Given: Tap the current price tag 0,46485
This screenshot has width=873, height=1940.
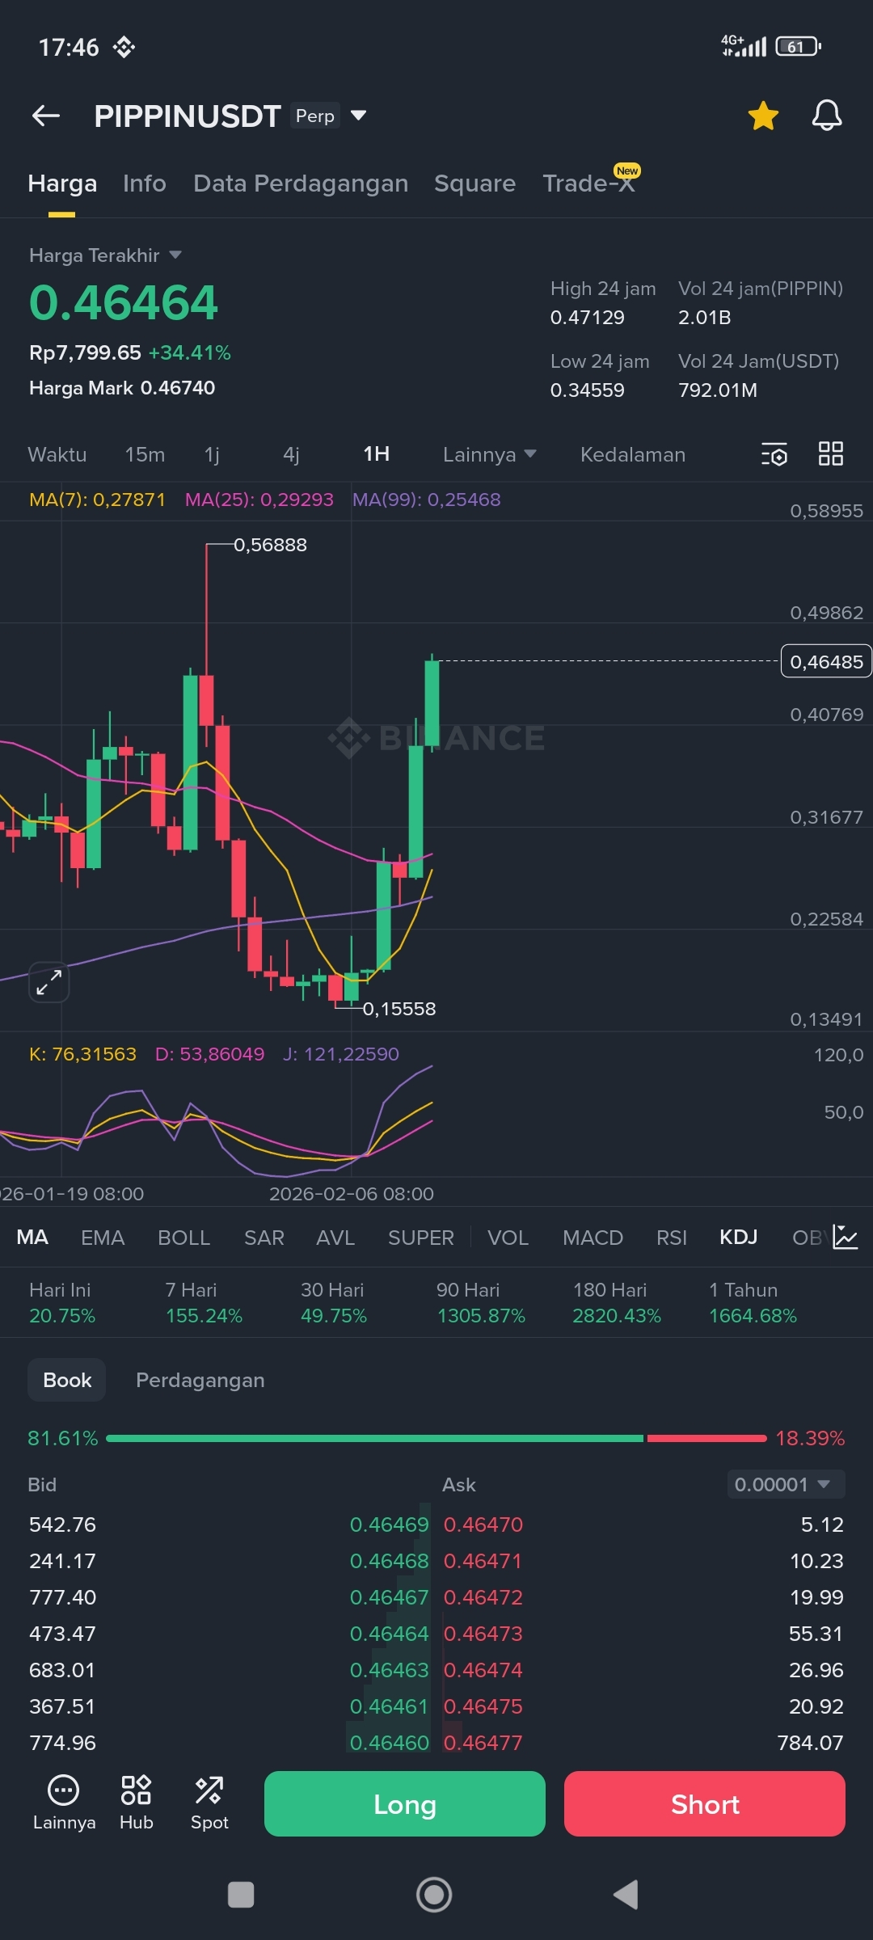Looking at the screenshot, I should (x=826, y=661).
